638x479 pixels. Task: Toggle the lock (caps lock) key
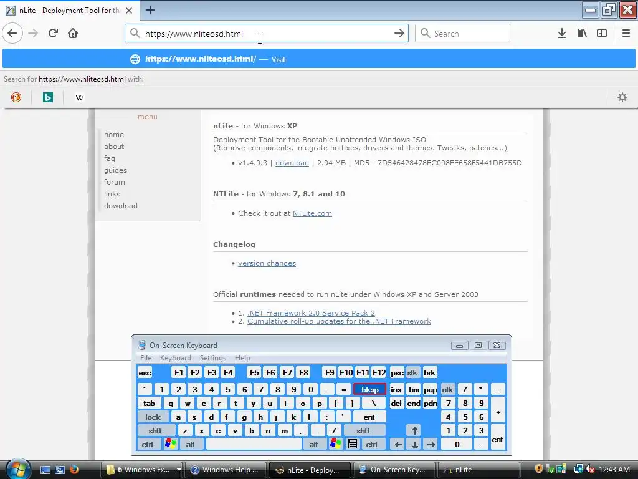pyautogui.click(x=153, y=417)
